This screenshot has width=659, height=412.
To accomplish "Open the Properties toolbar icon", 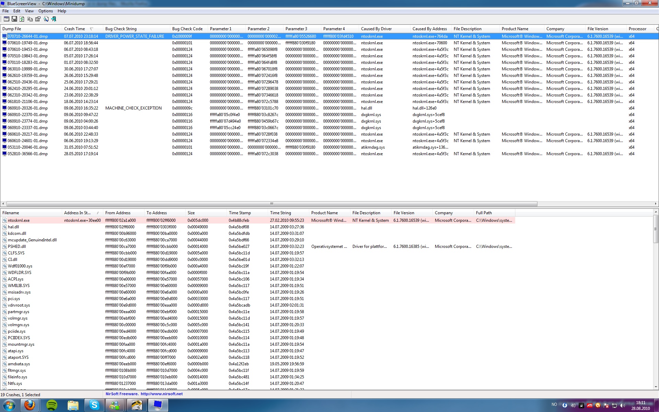I will tap(38, 19).
